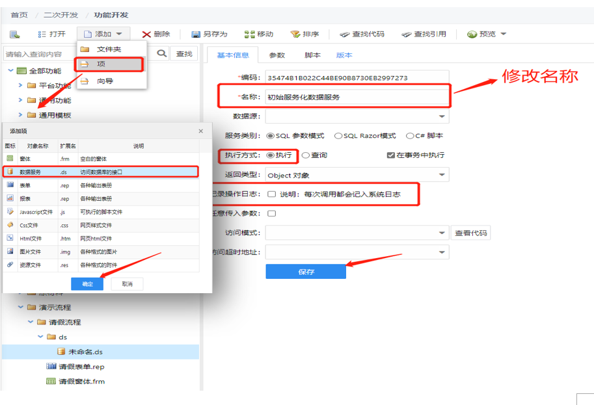The width and height of the screenshot is (594, 405).
Task: Select the Html文件 row icon
Action: coord(10,238)
